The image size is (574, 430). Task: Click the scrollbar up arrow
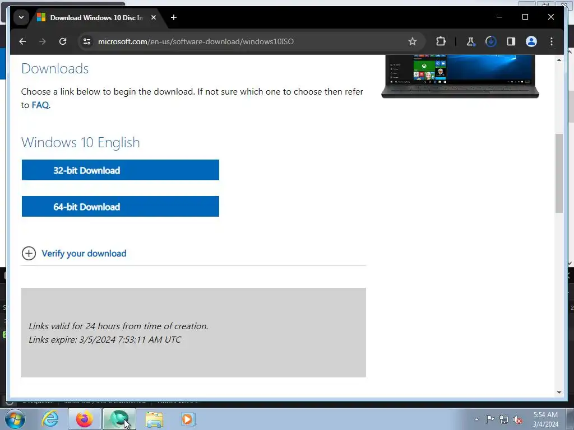point(559,60)
